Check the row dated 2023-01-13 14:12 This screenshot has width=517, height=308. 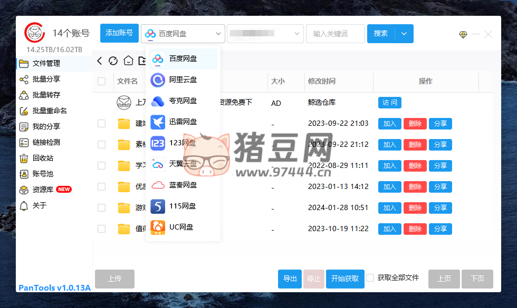[101, 186]
